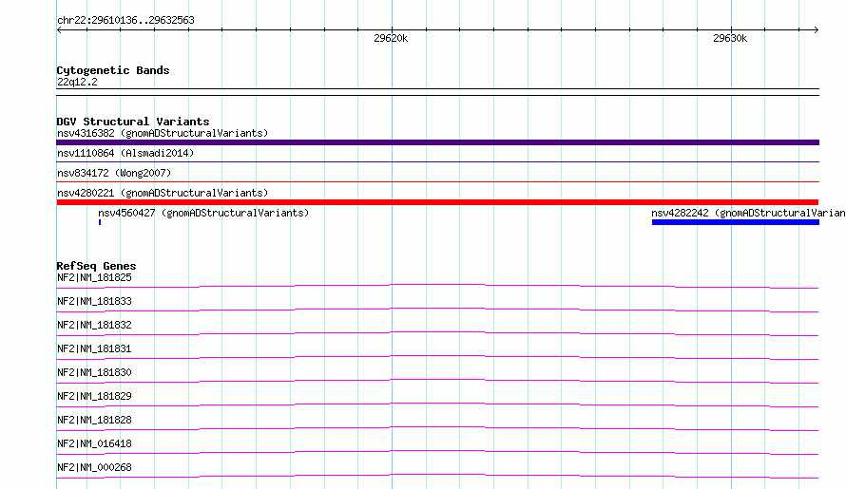Click the left arrowhead of the ruler
Viewport: 846px width, 489px height.
click(59, 30)
